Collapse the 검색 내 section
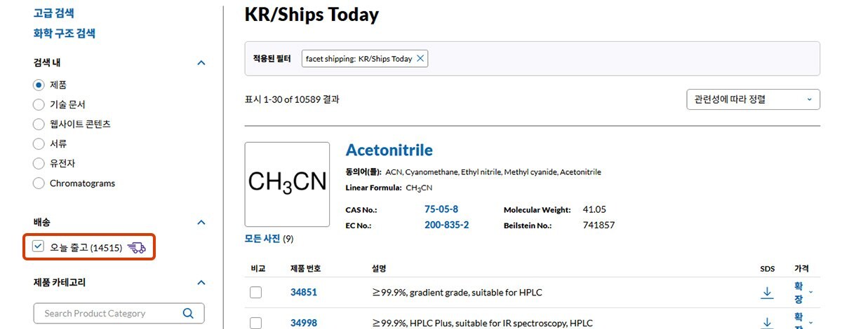 pos(201,62)
